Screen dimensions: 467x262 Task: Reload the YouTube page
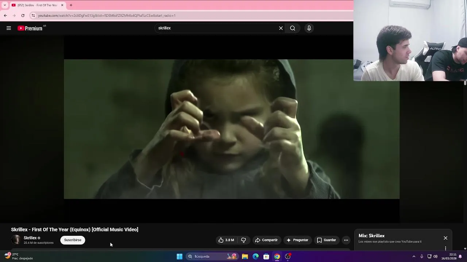coord(23,15)
